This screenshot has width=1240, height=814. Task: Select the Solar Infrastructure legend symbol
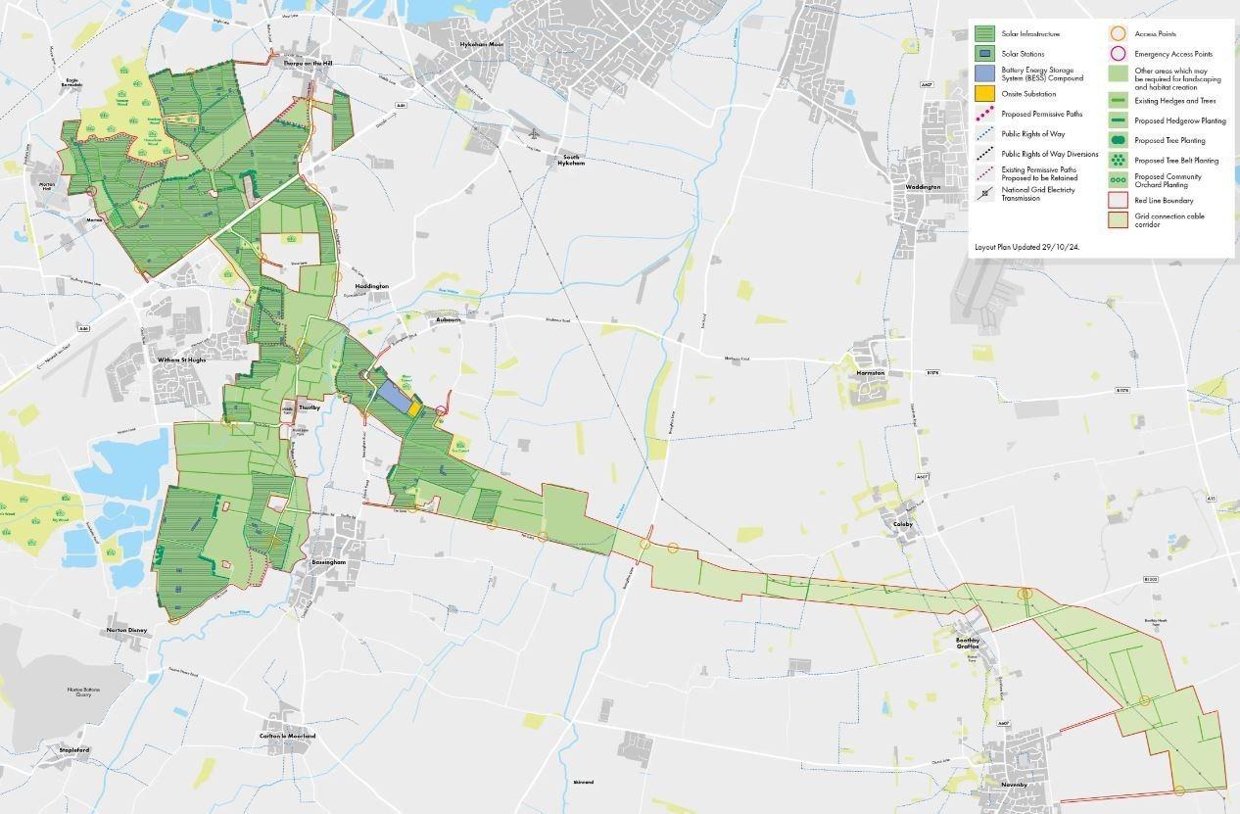pyautogui.click(x=984, y=32)
